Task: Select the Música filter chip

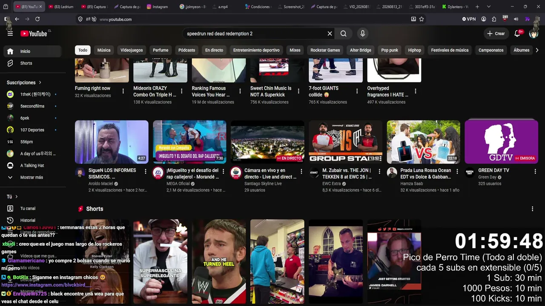Action: click(x=104, y=50)
